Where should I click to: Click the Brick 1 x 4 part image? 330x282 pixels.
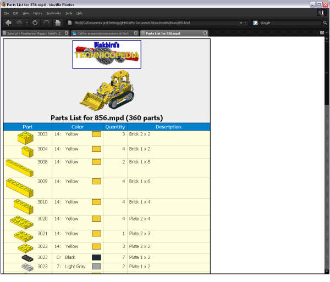[24, 207]
